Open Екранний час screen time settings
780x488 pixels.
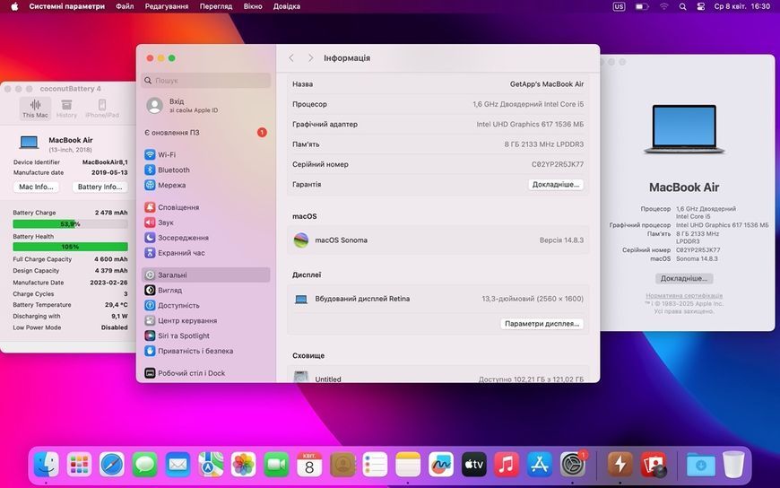(206, 253)
